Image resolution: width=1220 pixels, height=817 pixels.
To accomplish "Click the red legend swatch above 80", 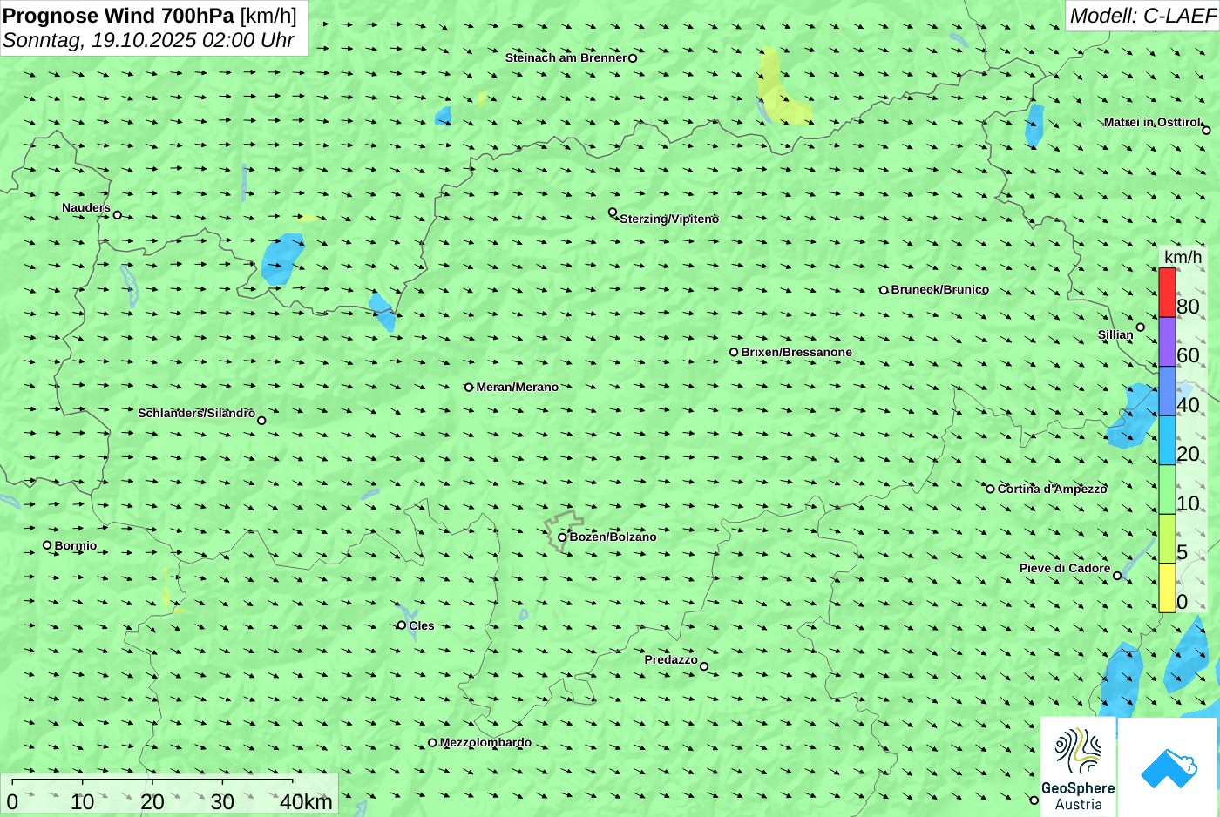I will tap(1167, 293).
